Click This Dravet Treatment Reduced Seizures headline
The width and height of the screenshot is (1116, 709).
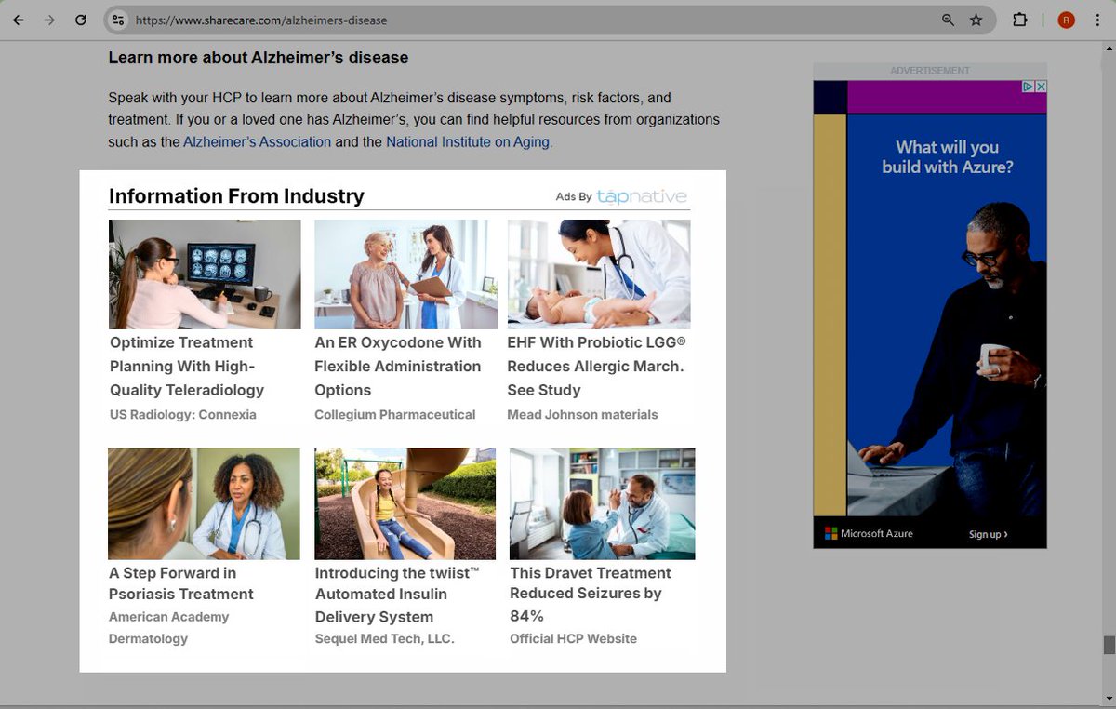point(591,595)
